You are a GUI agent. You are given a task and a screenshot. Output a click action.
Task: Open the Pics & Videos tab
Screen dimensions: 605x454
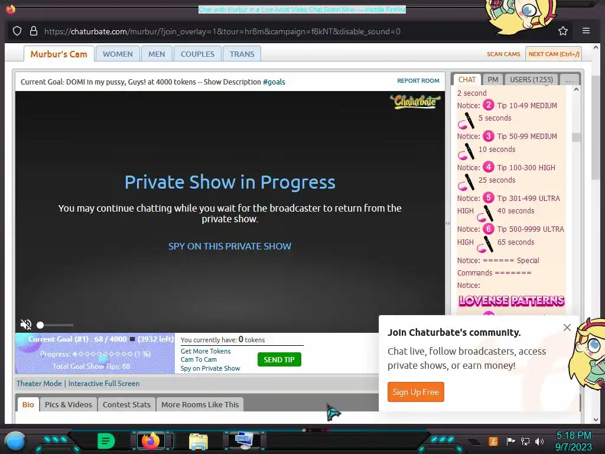69,404
